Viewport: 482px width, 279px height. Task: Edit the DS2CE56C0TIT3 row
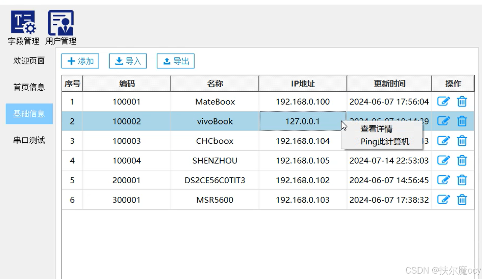[443, 180]
